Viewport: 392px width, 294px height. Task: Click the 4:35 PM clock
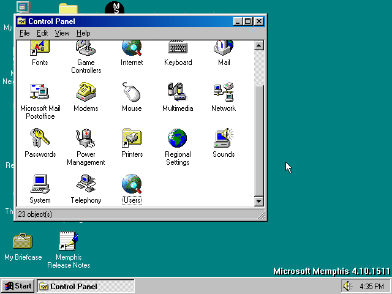click(x=372, y=286)
